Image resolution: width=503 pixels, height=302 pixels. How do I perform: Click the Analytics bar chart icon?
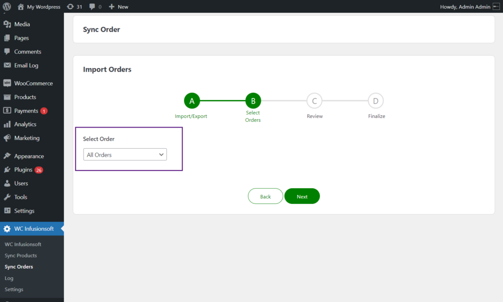tap(7, 124)
